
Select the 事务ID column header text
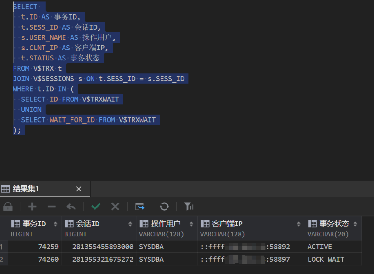click(34, 224)
